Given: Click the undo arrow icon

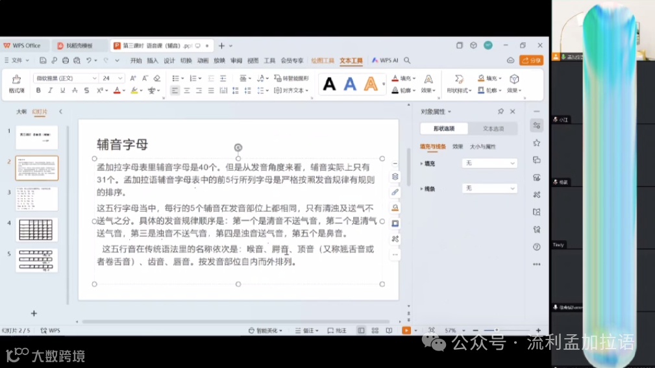Looking at the screenshot, I should tap(88, 60).
